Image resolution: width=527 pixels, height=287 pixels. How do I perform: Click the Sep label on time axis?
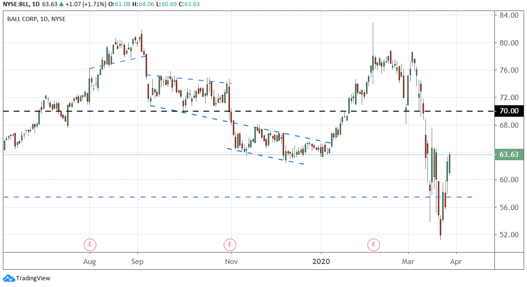137,262
